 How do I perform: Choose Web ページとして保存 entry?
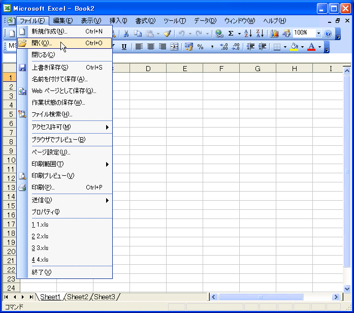coord(65,91)
